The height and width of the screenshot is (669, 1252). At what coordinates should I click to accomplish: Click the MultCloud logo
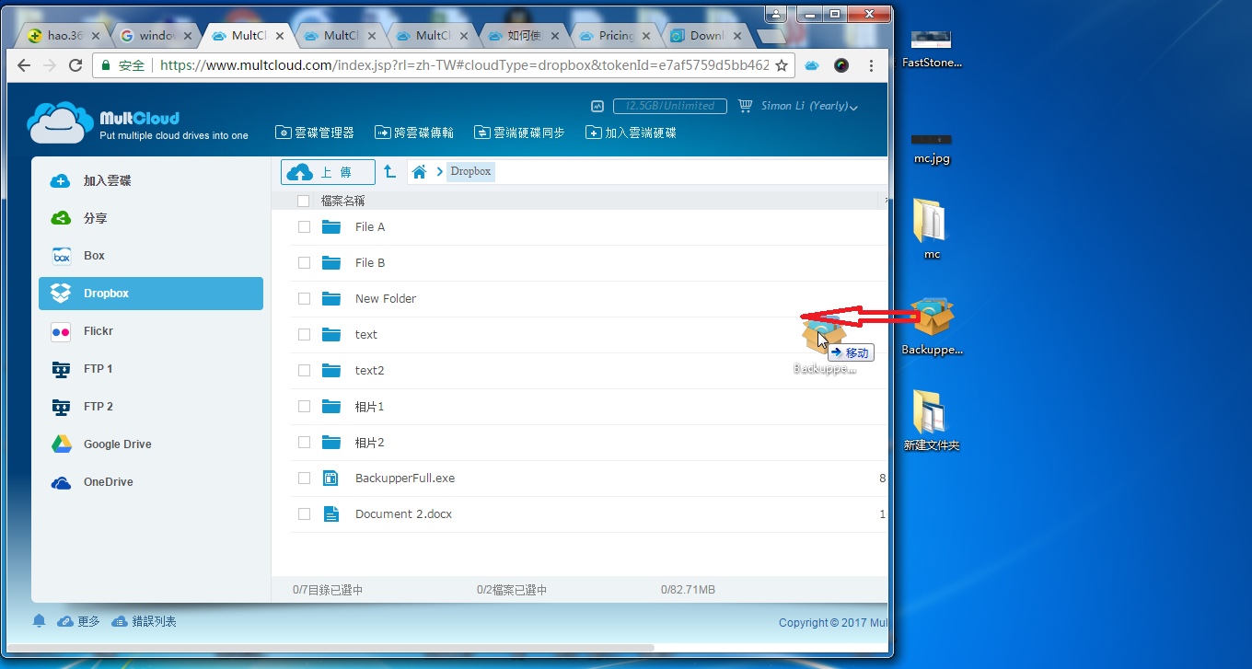[x=138, y=122]
